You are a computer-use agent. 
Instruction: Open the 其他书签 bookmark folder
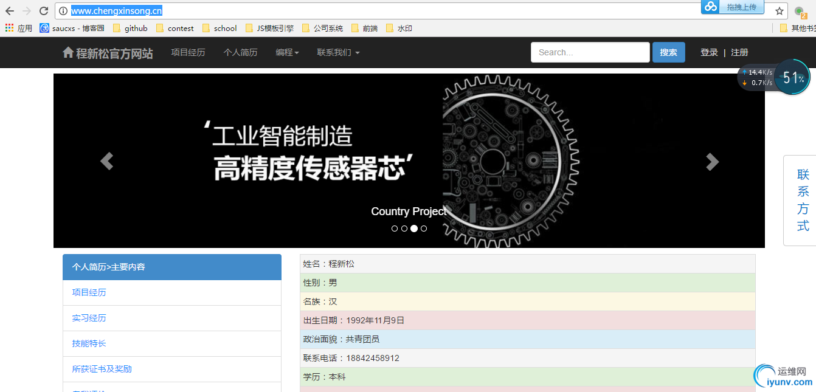point(798,28)
